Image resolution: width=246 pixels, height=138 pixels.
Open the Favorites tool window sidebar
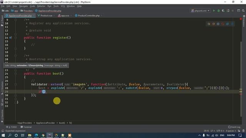click(2, 116)
